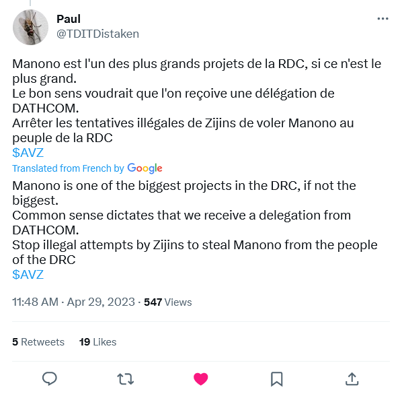Viewport: 402px width, 396px height.
Task: Open the Paul display name
Action: [x=69, y=19]
